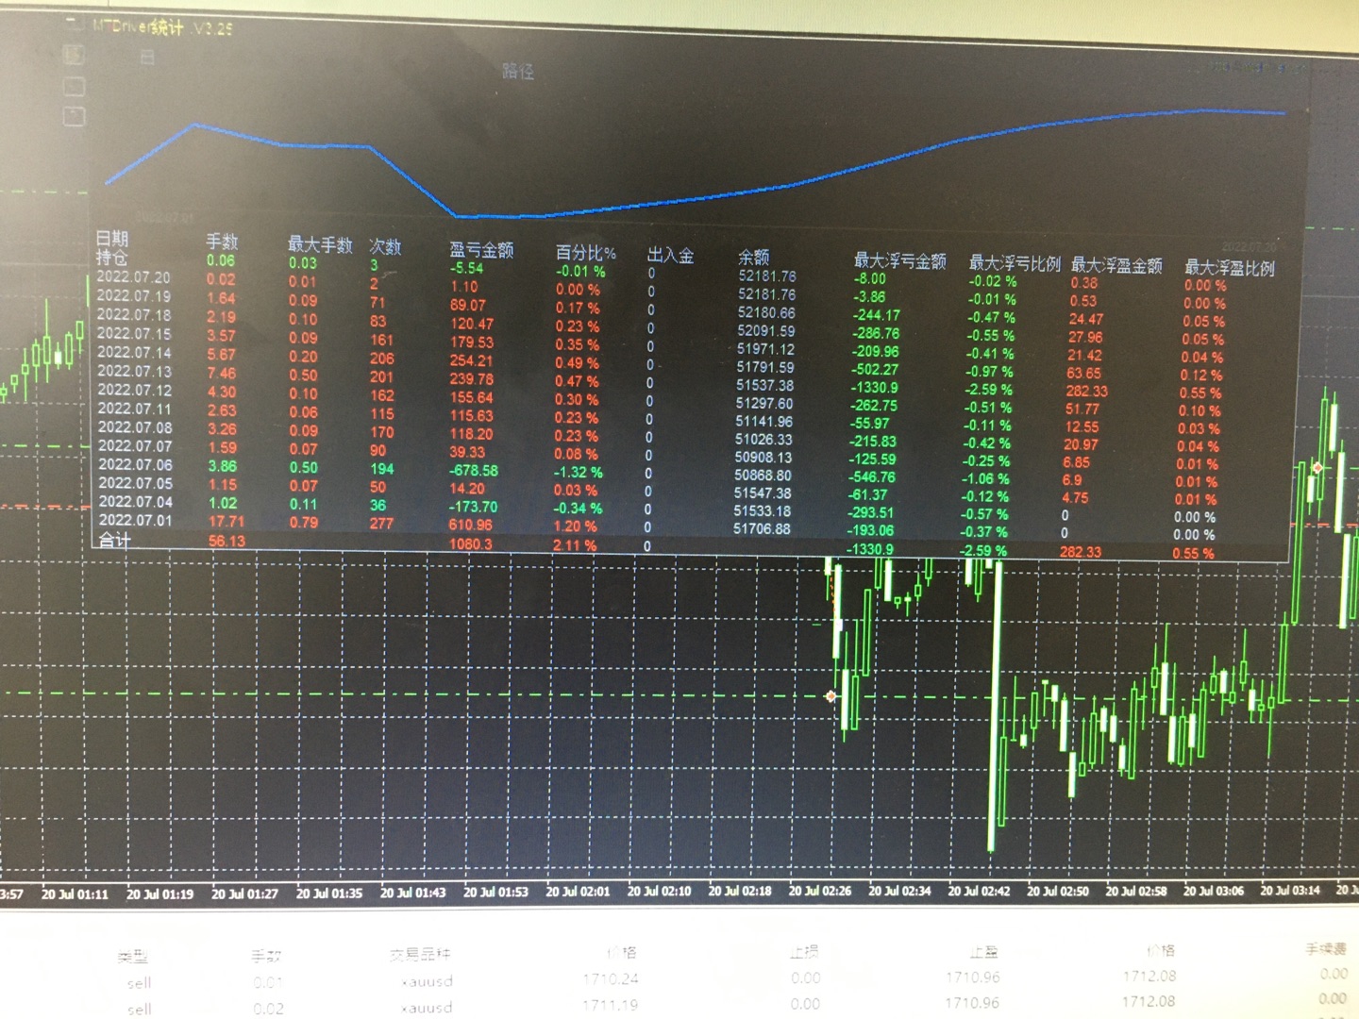Screen dimensions: 1359x1019
Task: Click the 最大浮亏金额 column header
Action: 899,260
